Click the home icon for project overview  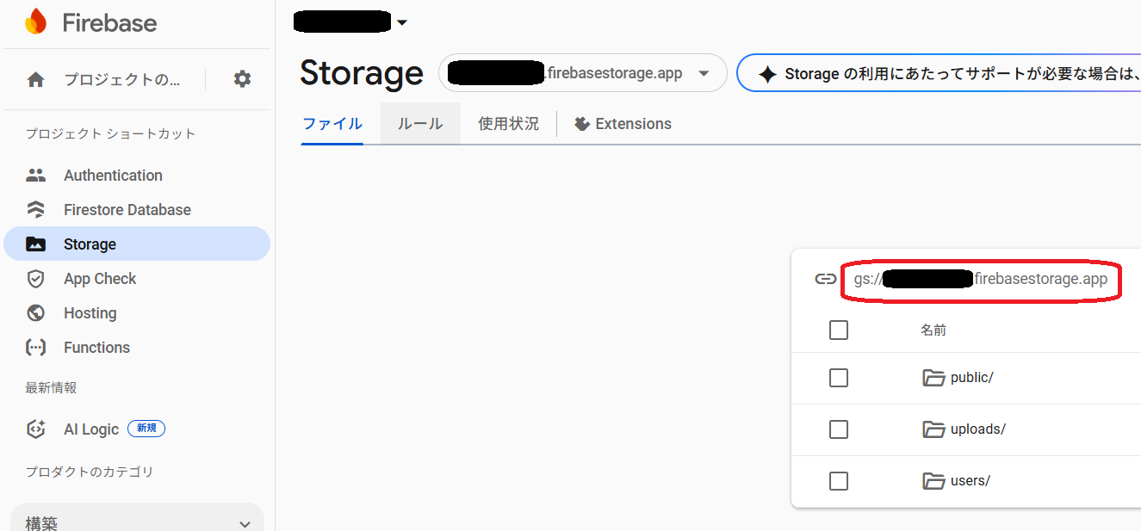(x=36, y=80)
